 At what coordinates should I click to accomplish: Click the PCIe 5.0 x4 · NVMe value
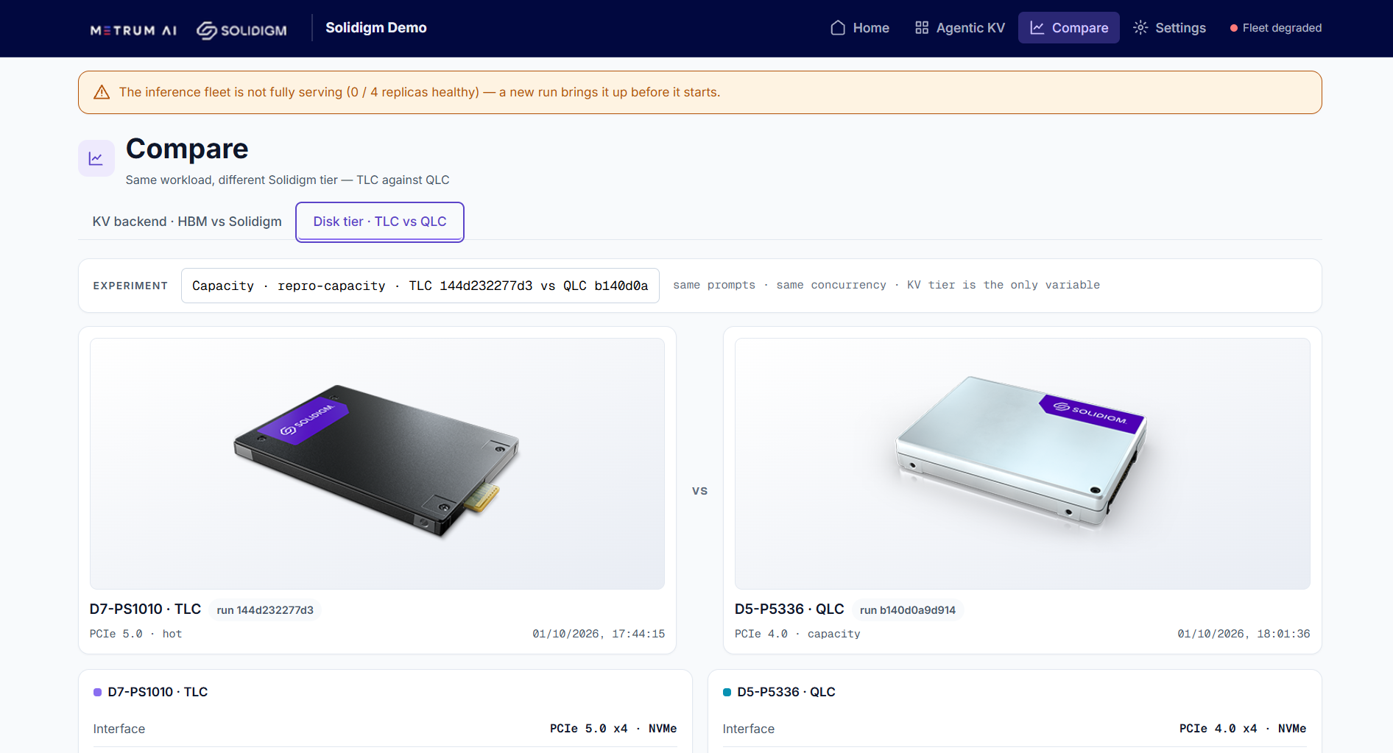pyautogui.click(x=613, y=729)
